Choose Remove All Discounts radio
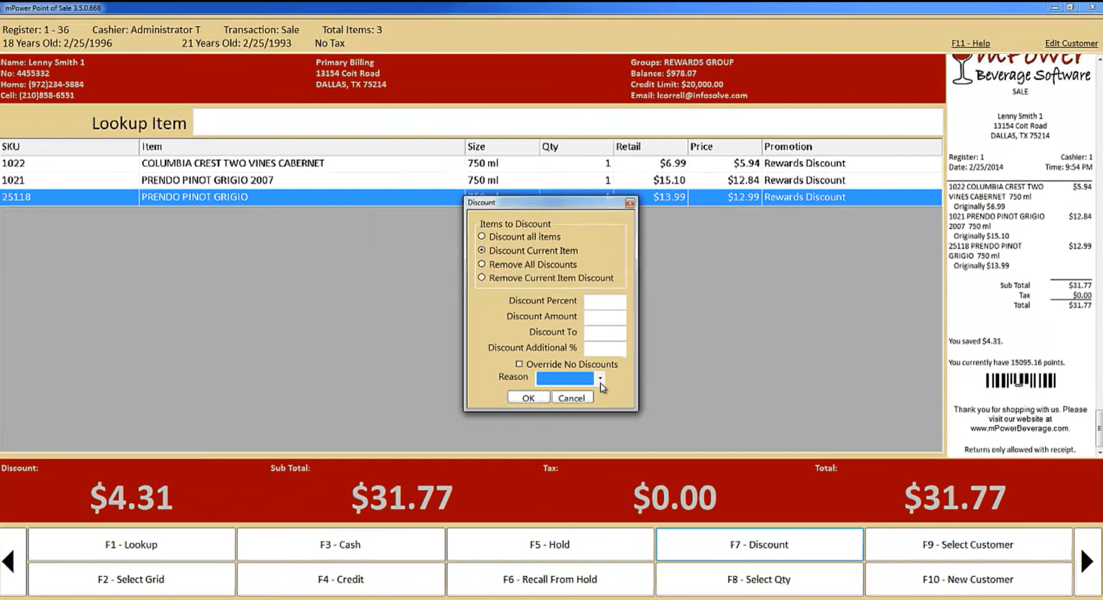 [481, 264]
